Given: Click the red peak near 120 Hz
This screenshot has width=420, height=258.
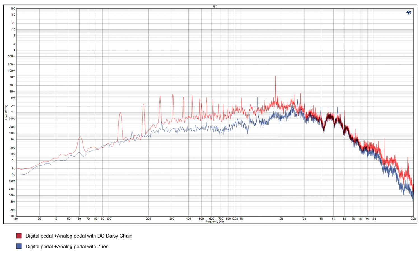Looking at the screenshot, I should click(120, 112).
